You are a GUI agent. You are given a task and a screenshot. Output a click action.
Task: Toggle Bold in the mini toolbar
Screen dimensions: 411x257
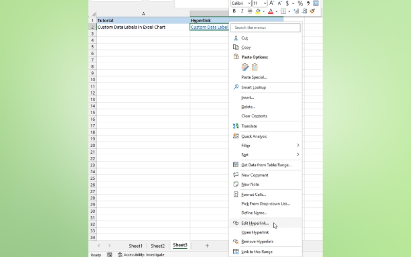click(x=234, y=11)
